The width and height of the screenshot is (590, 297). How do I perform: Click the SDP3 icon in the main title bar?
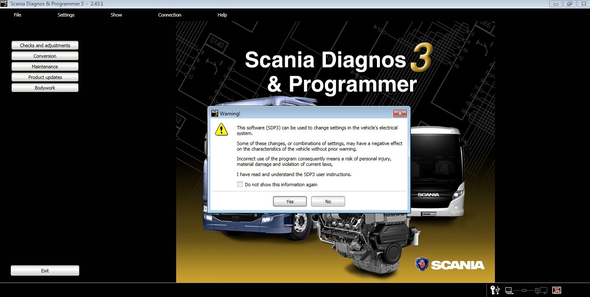click(x=4, y=3)
